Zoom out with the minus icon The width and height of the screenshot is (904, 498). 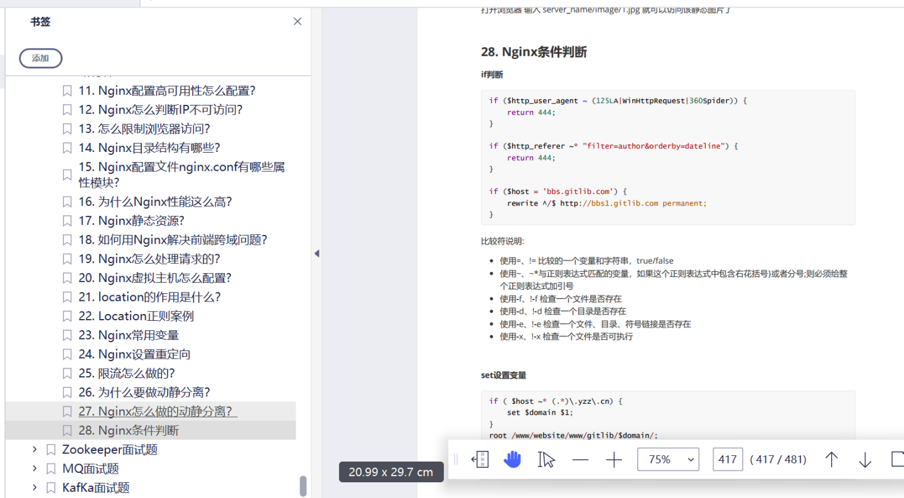[x=581, y=460]
